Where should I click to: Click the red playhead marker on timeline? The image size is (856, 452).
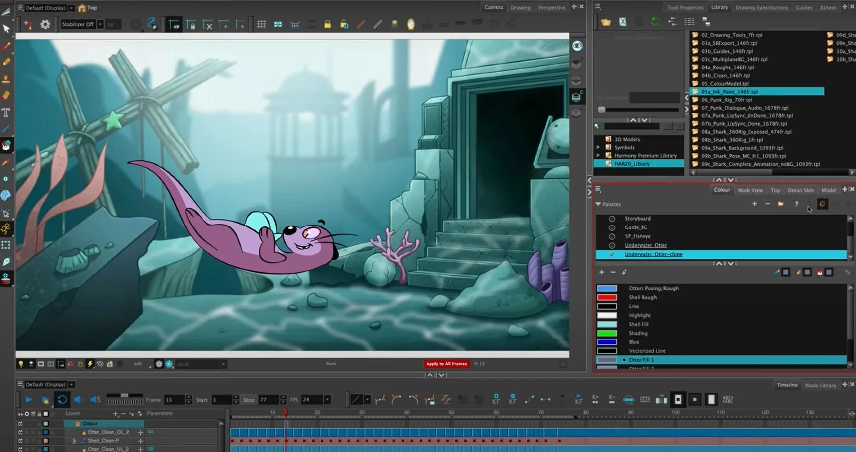(286, 412)
